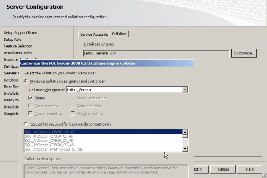The height and width of the screenshot is (178, 267).
Task: Click the Help button
Action: [x=249, y=169]
